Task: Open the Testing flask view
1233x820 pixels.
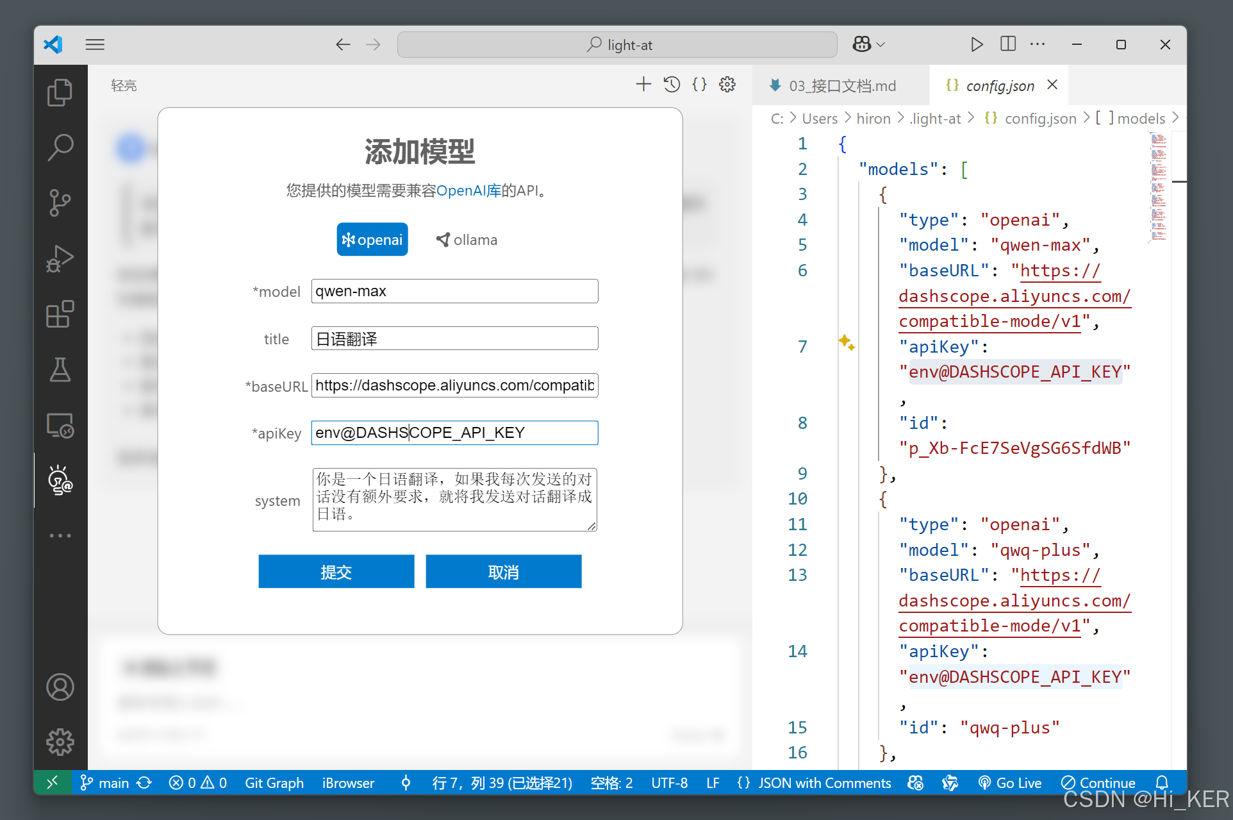Action: coord(60,370)
